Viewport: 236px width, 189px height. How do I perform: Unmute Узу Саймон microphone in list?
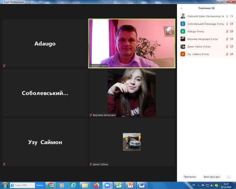[x=227, y=54]
